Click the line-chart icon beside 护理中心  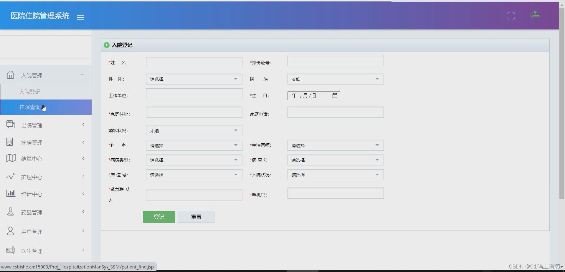pyautogui.click(x=11, y=176)
